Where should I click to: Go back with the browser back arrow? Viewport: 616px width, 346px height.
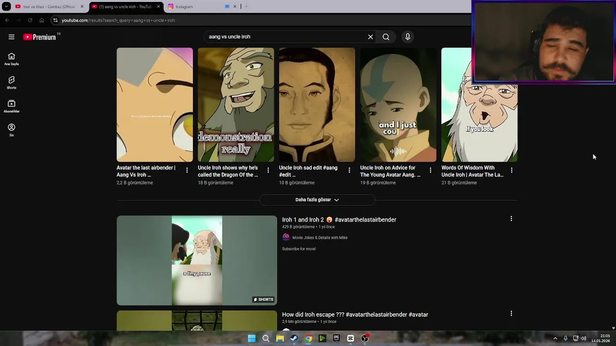pos(7,20)
